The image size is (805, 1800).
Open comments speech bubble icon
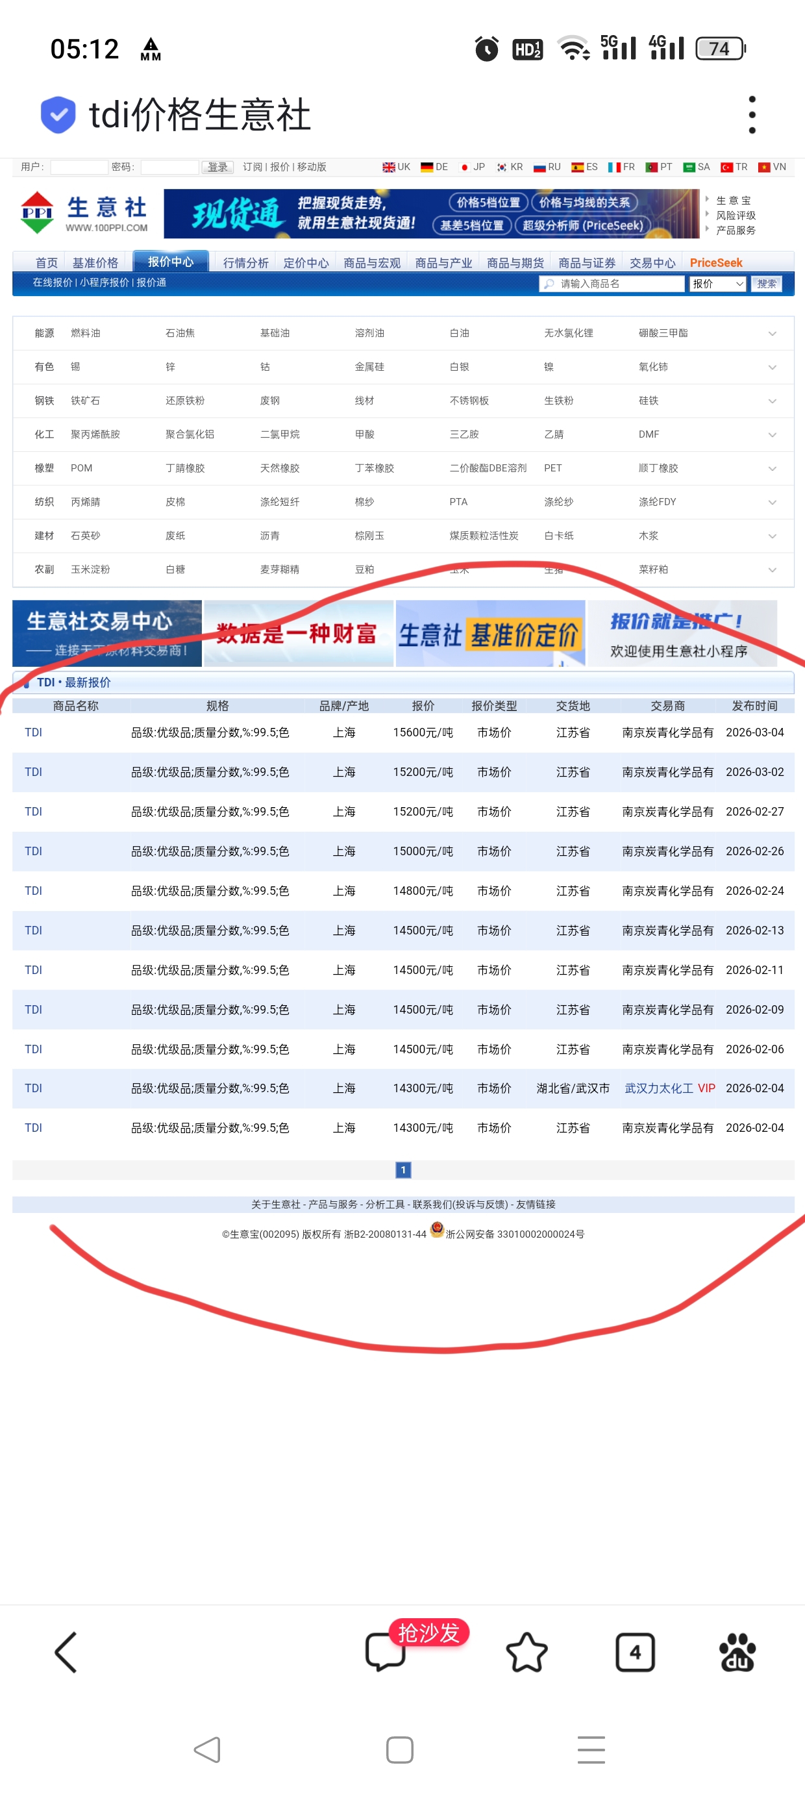[385, 1653]
